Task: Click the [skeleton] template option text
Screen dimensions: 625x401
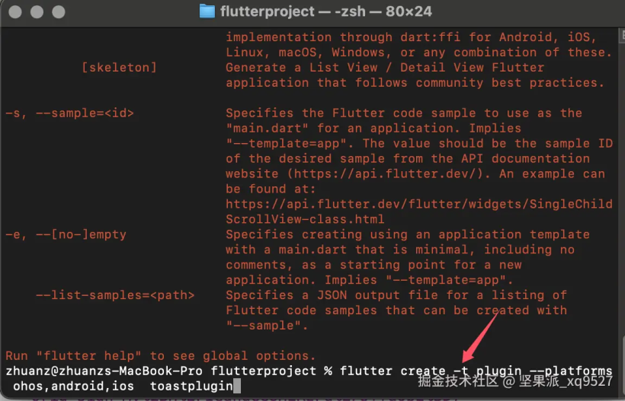Action: [119, 68]
